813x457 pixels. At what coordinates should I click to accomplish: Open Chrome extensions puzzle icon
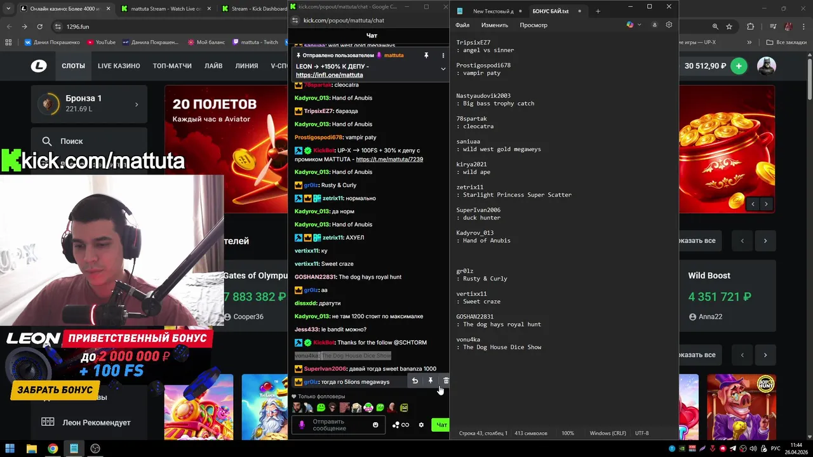pyautogui.click(x=751, y=27)
